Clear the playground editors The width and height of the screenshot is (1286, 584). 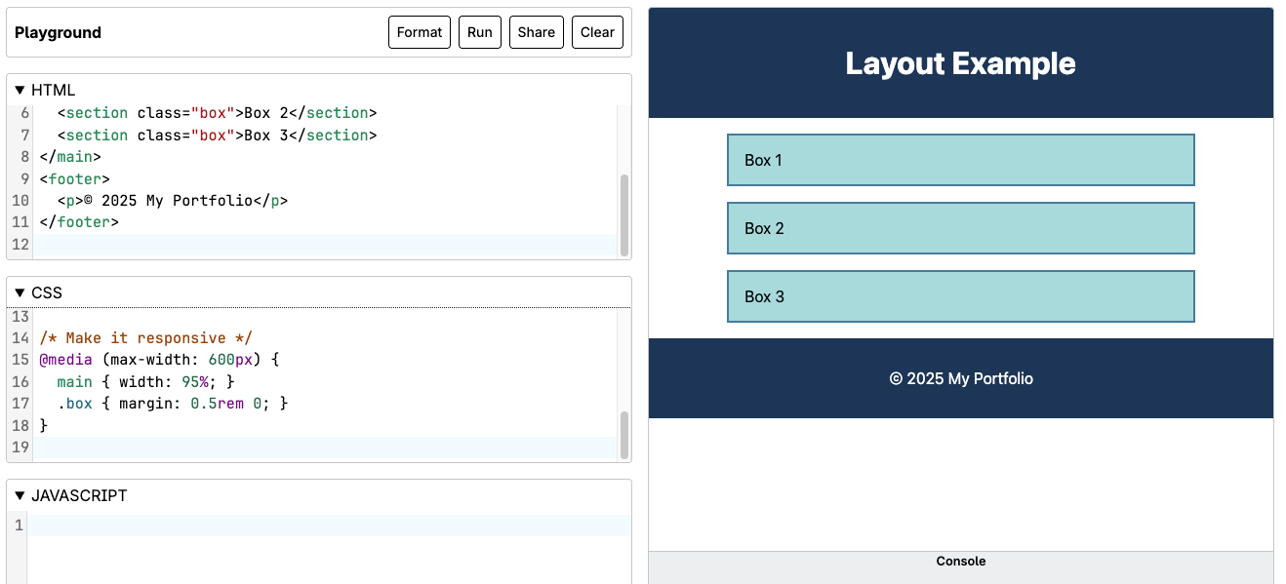click(x=597, y=32)
